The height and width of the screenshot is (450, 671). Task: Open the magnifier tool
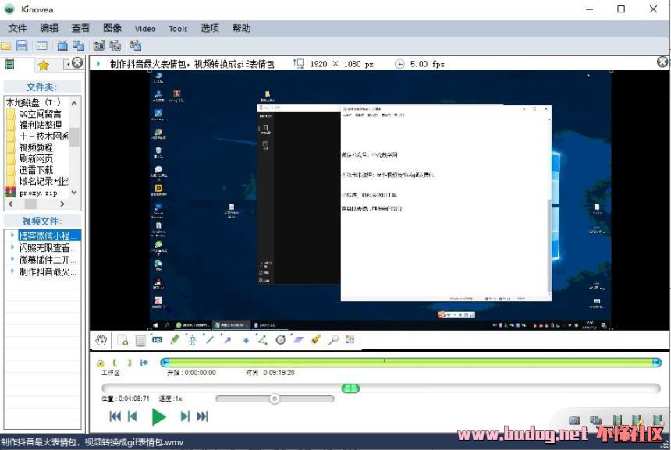[333, 340]
